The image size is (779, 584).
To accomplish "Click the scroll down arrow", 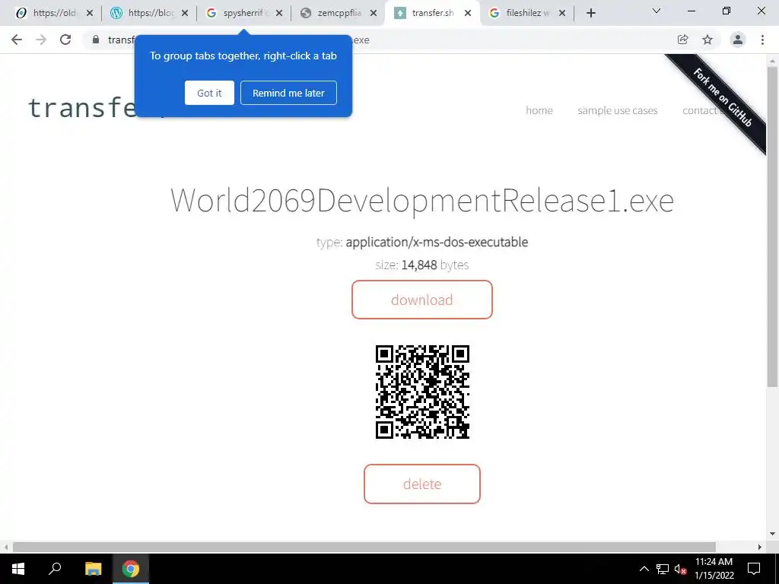I will [772, 534].
